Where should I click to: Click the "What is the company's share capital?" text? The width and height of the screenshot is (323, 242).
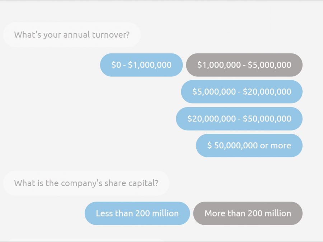[x=86, y=183]
